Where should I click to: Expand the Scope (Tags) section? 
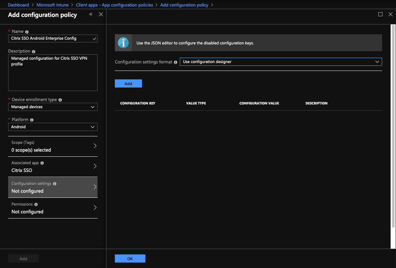point(53,146)
